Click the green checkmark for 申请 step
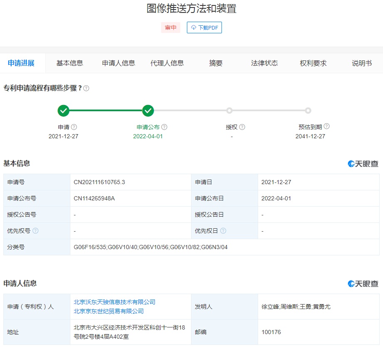Screen dimensions: 383x347 (x=64, y=111)
